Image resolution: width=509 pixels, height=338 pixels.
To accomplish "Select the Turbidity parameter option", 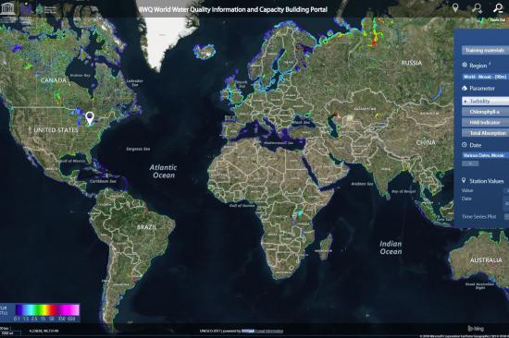I will (485, 101).
